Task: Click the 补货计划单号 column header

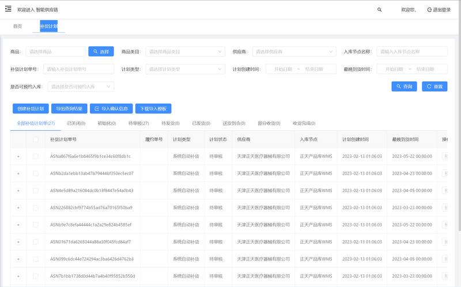Action: [63, 139]
